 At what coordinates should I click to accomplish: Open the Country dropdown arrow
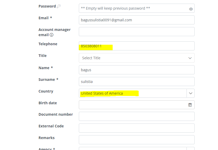(191, 93)
